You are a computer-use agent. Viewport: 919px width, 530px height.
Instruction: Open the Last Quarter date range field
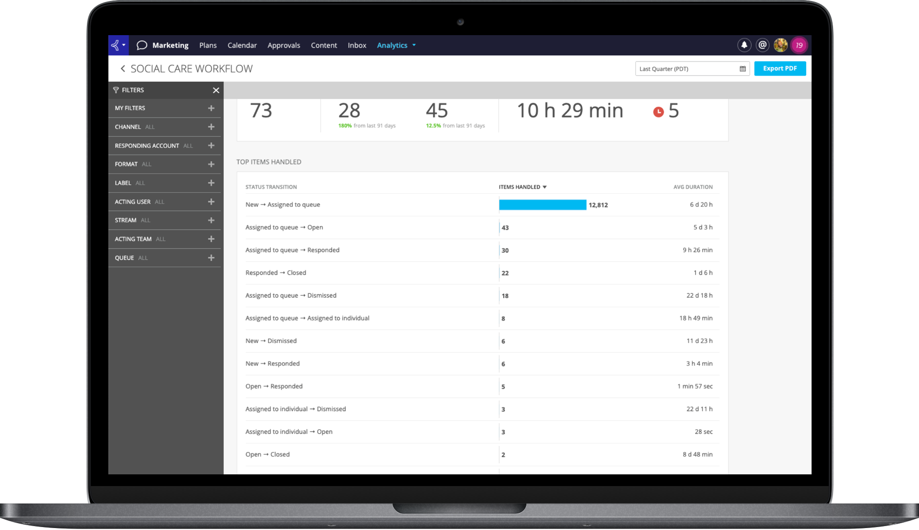tap(686, 69)
